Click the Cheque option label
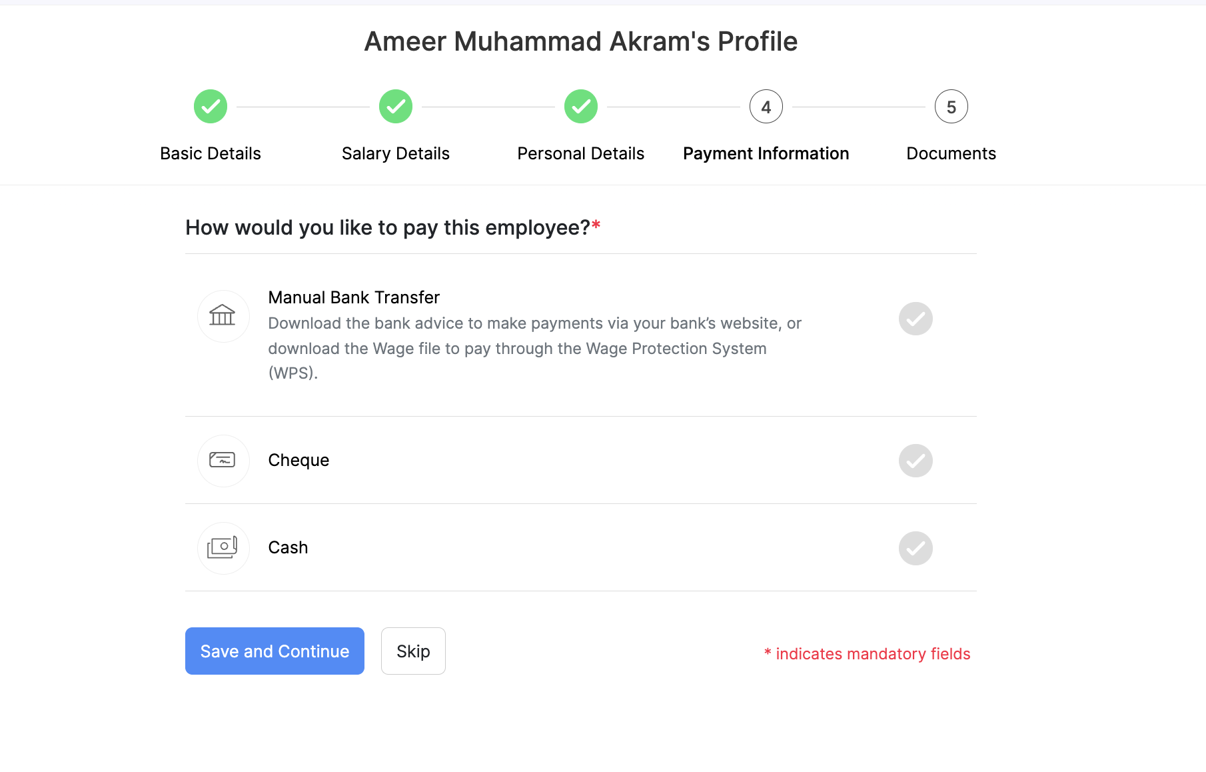 pos(299,460)
